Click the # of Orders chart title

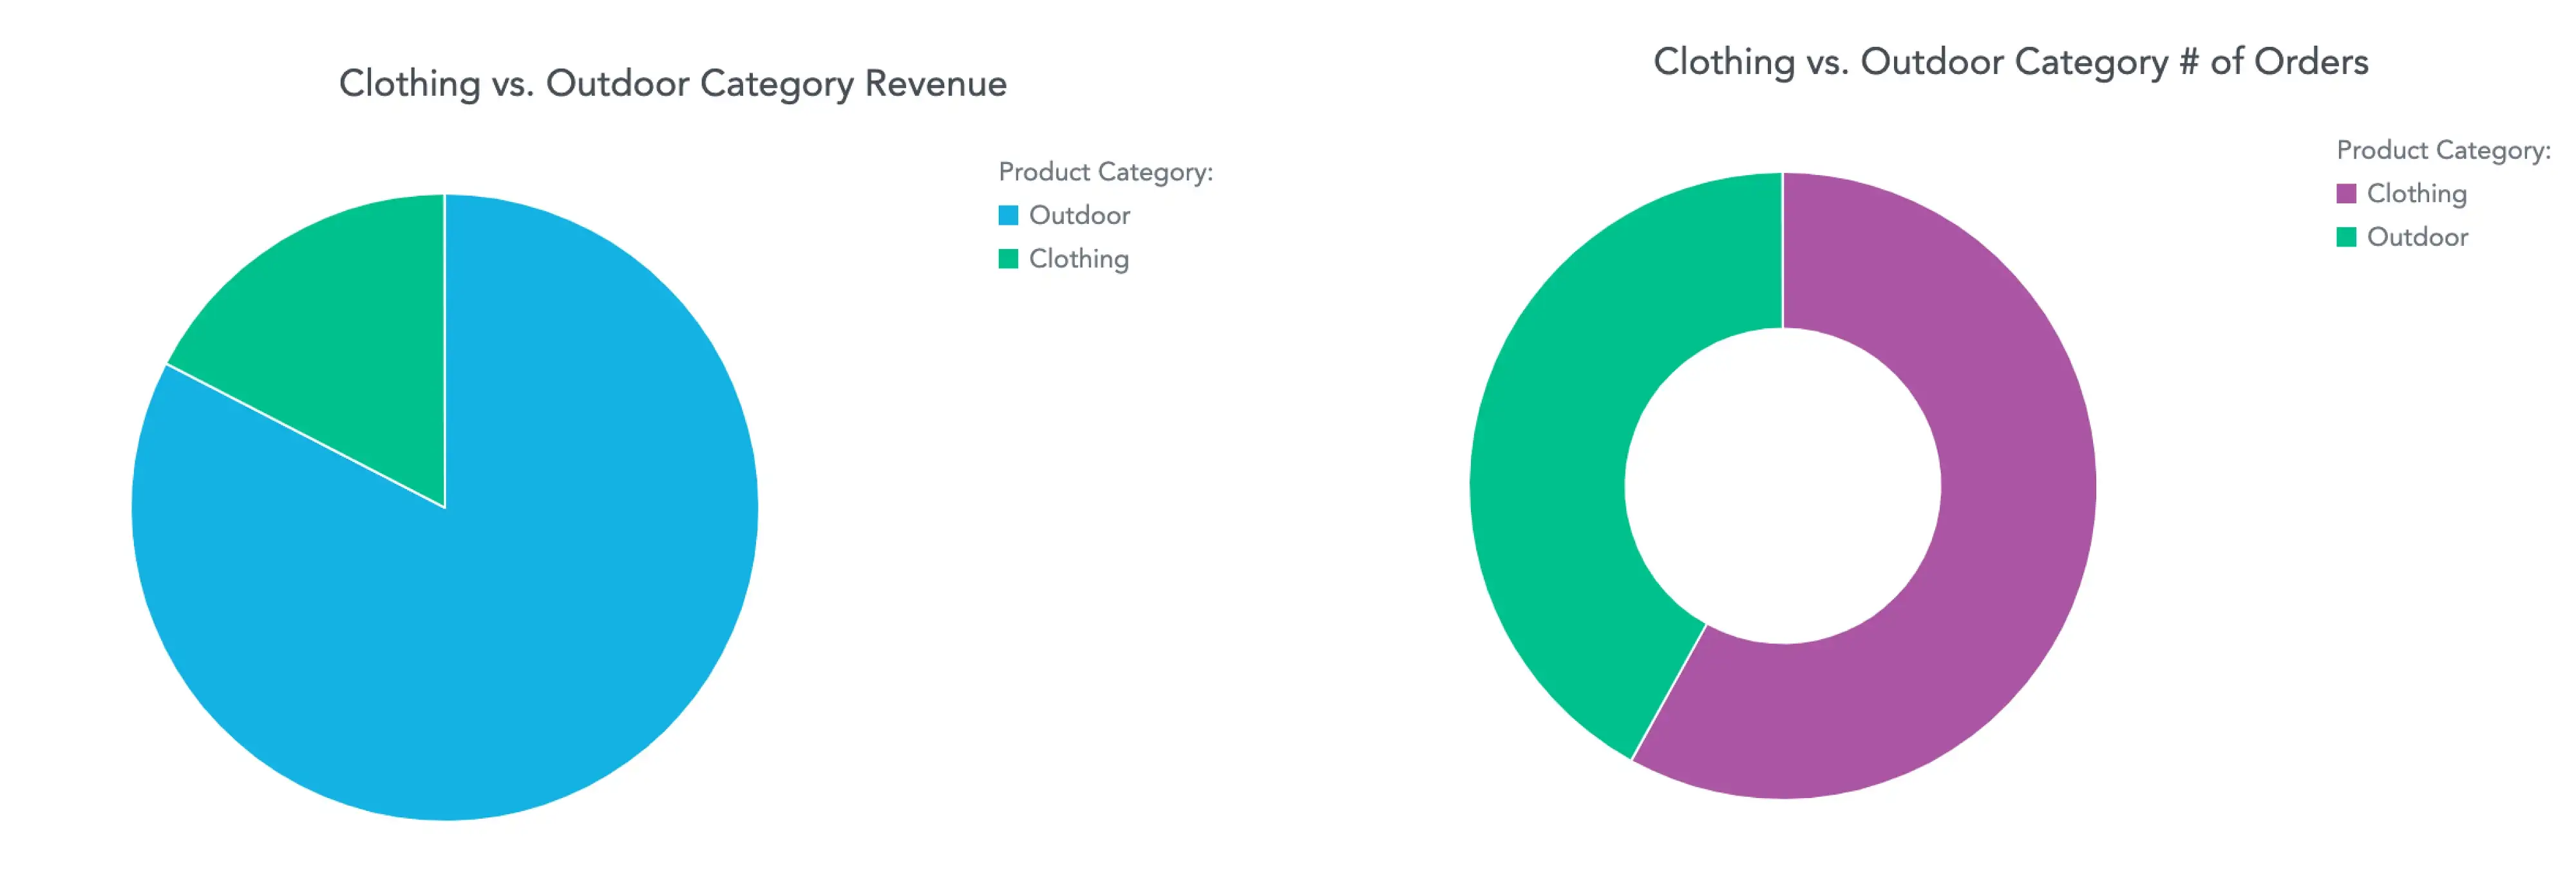(x=2010, y=62)
